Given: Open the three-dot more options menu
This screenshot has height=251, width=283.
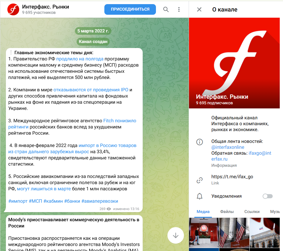Looking at the screenshot, I should [179, 9].
